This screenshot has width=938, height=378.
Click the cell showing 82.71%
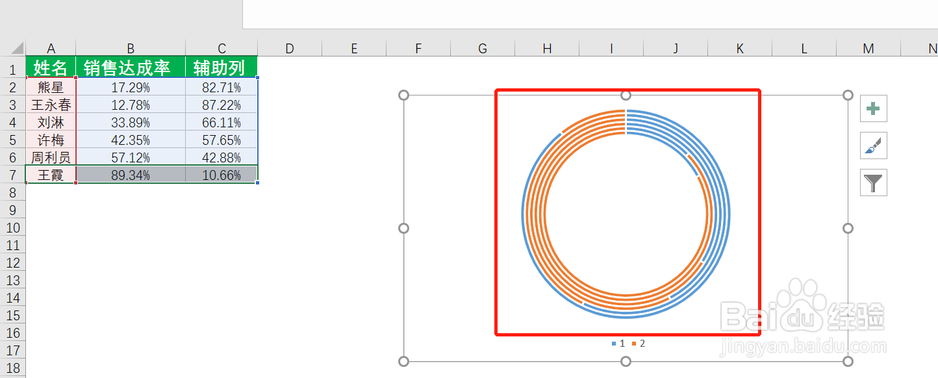click(x=222, y=87)
